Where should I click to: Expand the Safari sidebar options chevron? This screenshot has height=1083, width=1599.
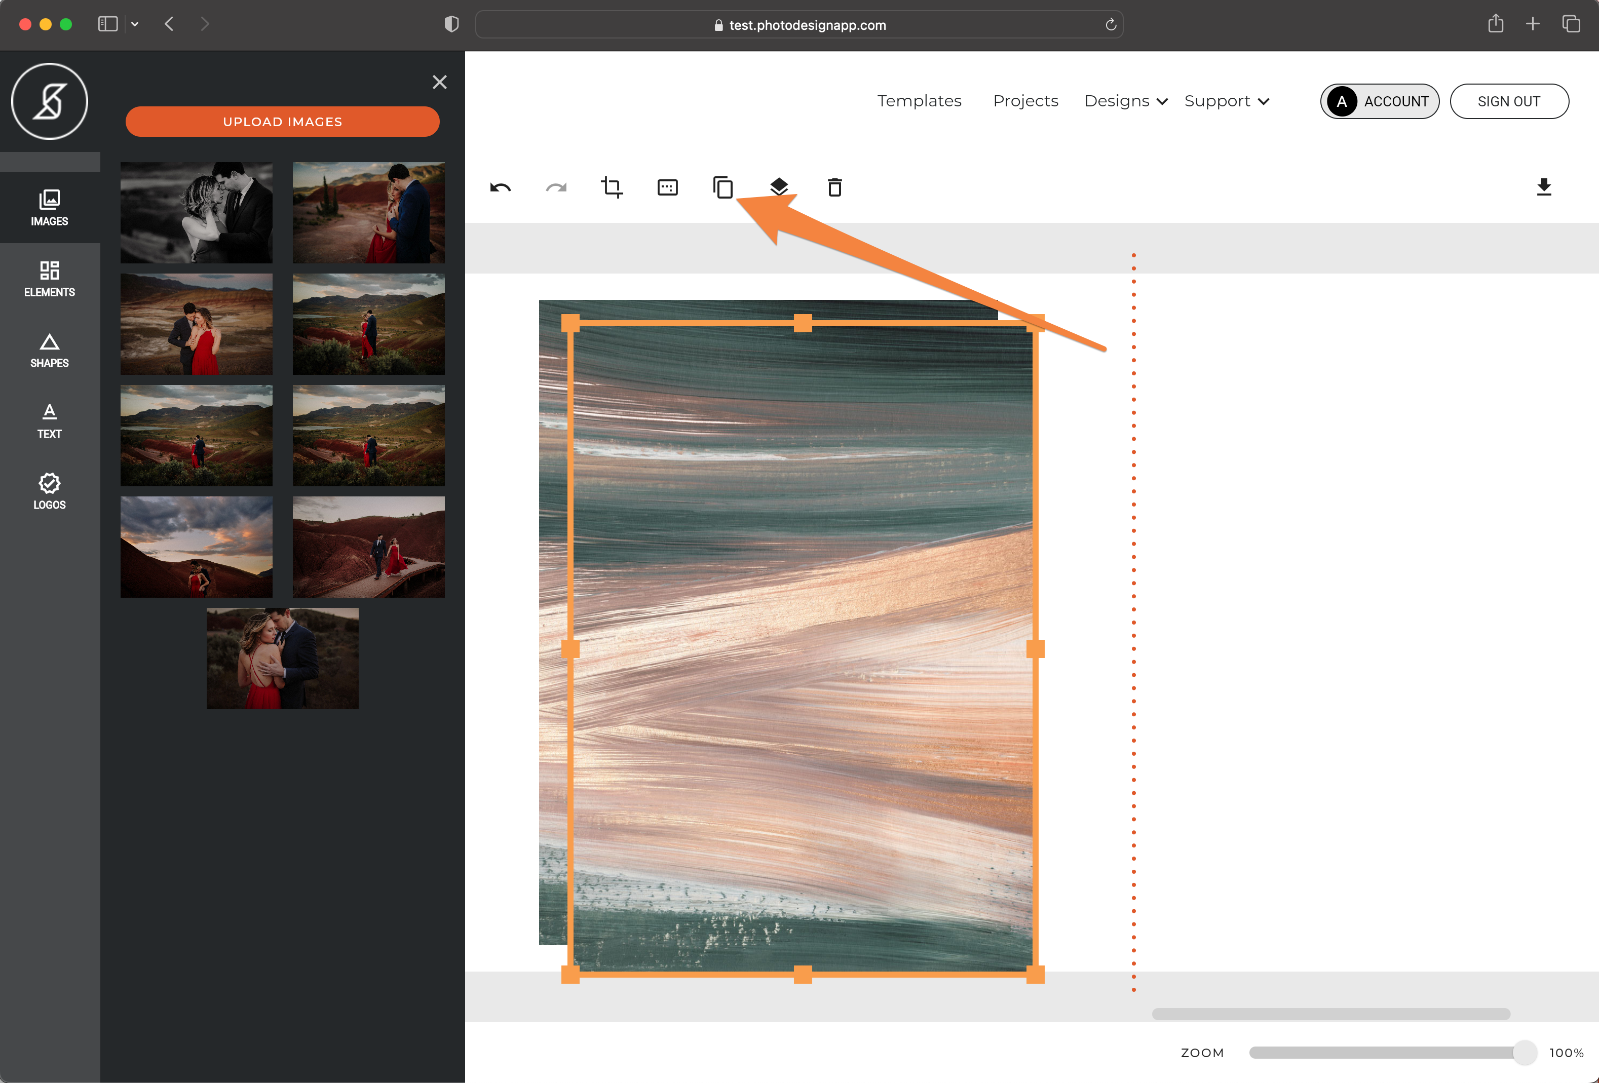(x=135, y=24)
